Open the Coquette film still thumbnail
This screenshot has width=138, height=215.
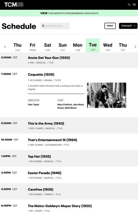click(x=107, y=95)
